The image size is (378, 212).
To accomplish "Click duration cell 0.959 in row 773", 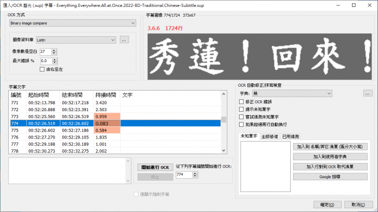I will (x=107, y=117).
